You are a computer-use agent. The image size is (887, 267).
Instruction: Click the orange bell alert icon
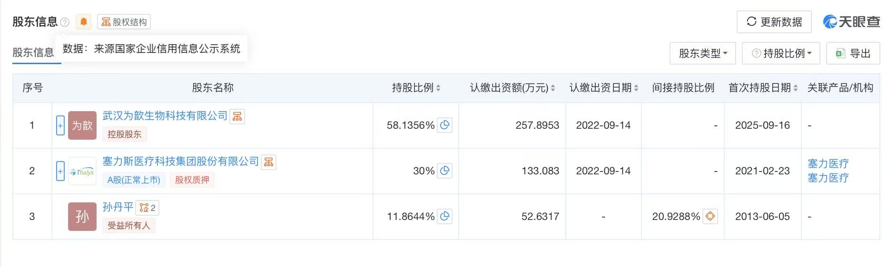point(84,22)
